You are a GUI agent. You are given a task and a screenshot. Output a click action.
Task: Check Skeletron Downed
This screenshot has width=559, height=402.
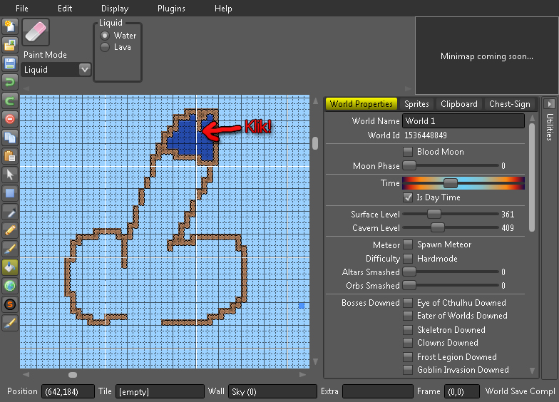tap(408, 330)
